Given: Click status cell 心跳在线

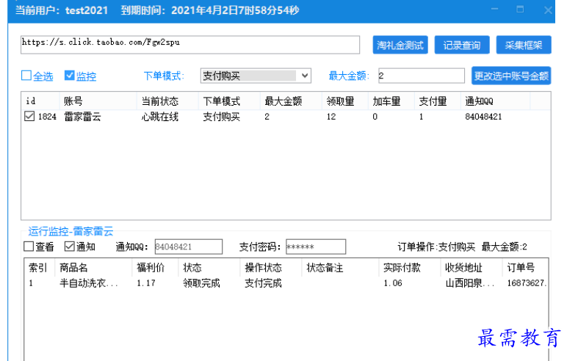Looking at the screenshot, I should 160,117.
